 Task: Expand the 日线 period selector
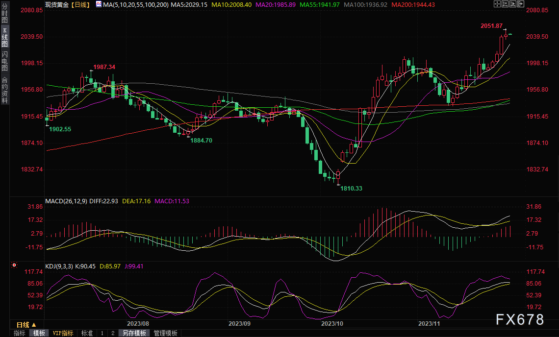(x=26, y=325)
